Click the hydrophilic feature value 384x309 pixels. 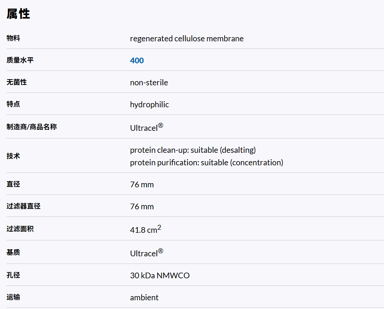click(149, 105)
